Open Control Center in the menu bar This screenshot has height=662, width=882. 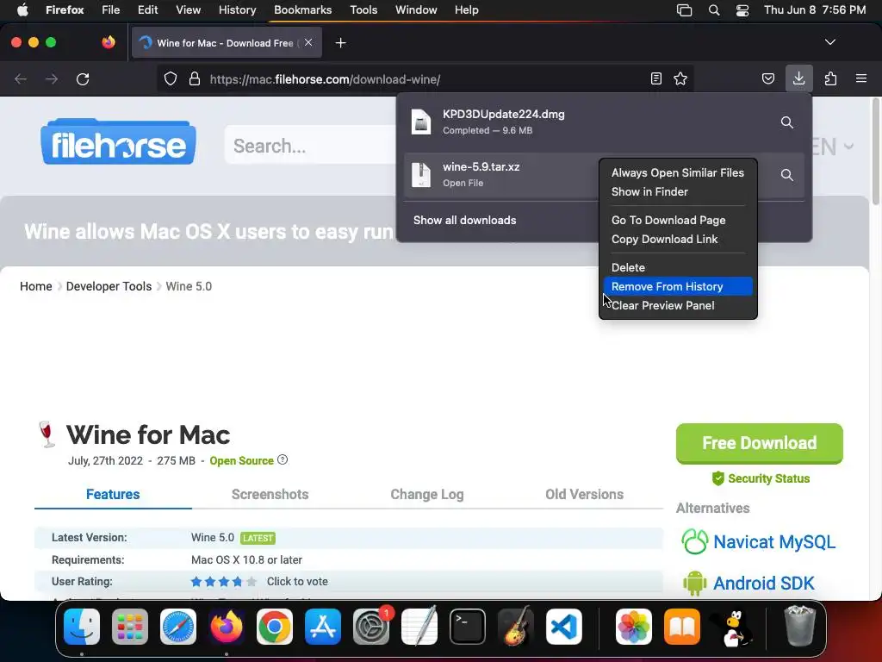tap(742, 10)
